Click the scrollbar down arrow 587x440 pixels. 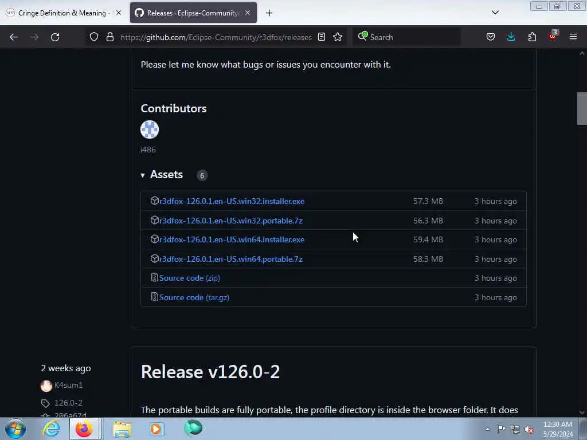click(582, 412)
